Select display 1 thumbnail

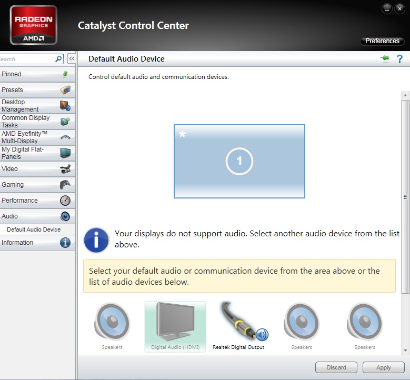(x=239, y=161)
